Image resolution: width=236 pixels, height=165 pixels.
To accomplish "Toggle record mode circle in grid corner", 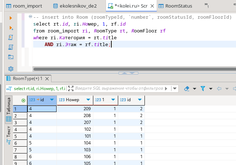I will pos(23,100).
